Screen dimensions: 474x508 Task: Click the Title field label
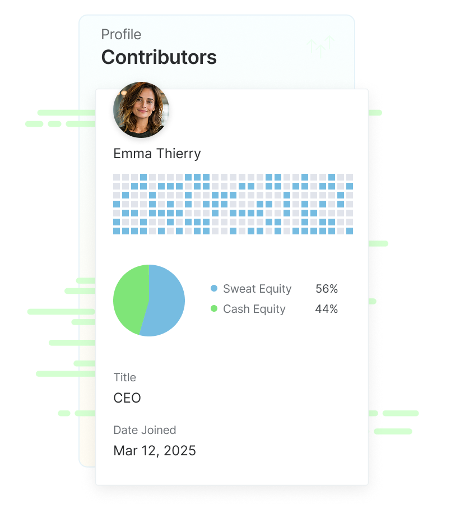point(124,377)
